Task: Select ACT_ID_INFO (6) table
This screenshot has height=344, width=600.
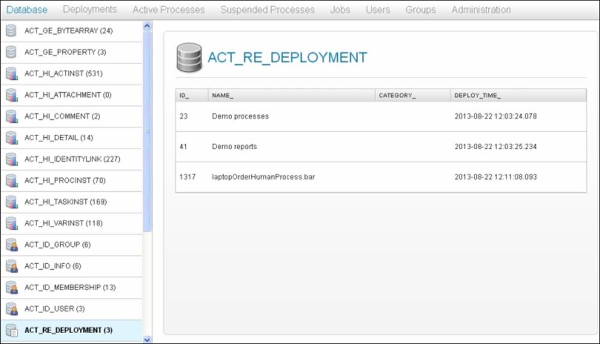Action: pyautogui.click(x=71, y=267)
